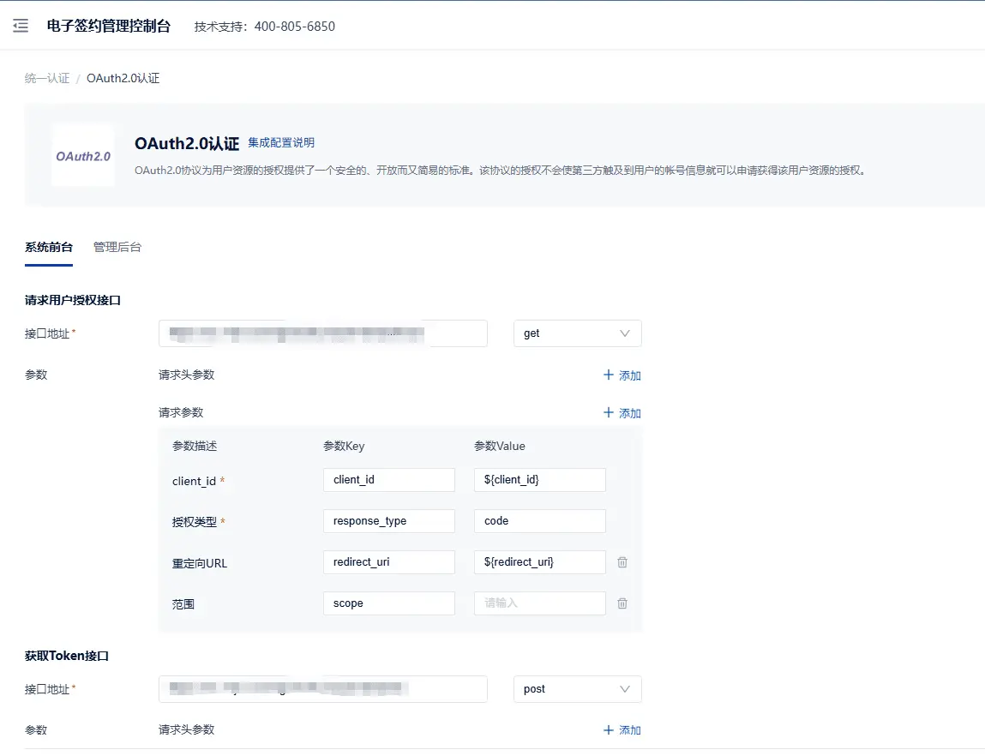Open the get request method dropdown

click(x=577, y=333)
